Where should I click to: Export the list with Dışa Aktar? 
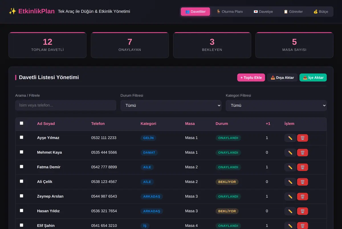(x=282, y=78)
